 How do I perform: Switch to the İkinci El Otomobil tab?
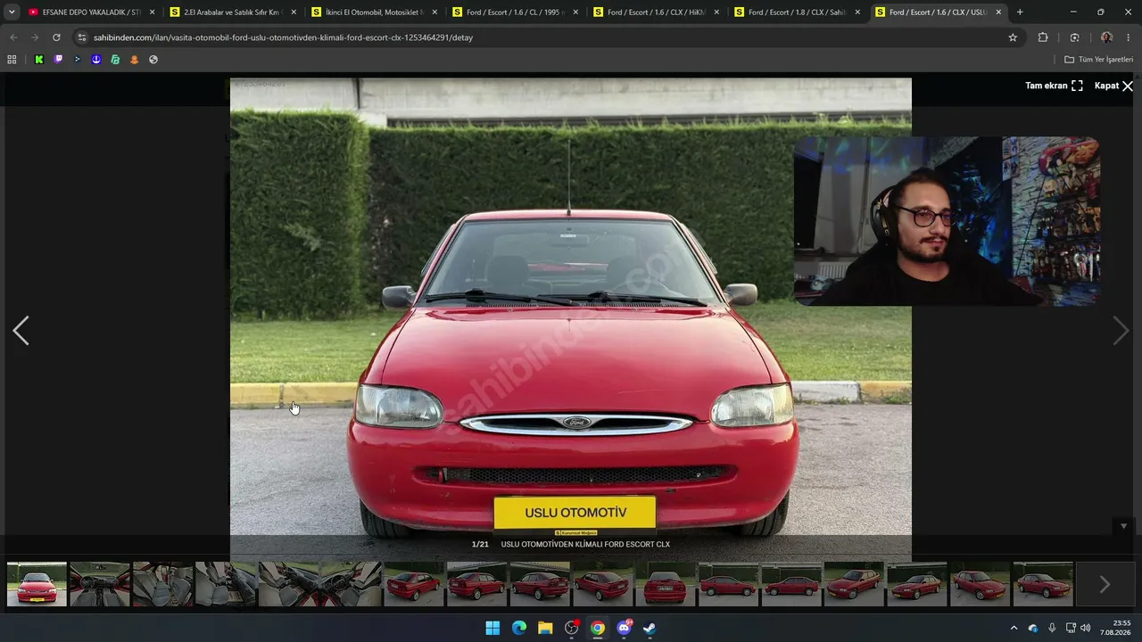(x=374, y=12)
